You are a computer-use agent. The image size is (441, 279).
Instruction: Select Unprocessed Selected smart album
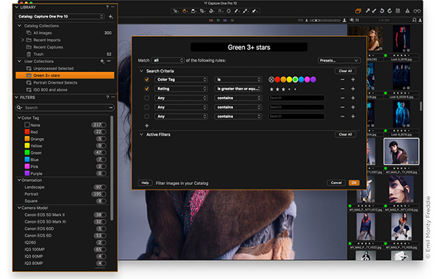coord(53,68)
